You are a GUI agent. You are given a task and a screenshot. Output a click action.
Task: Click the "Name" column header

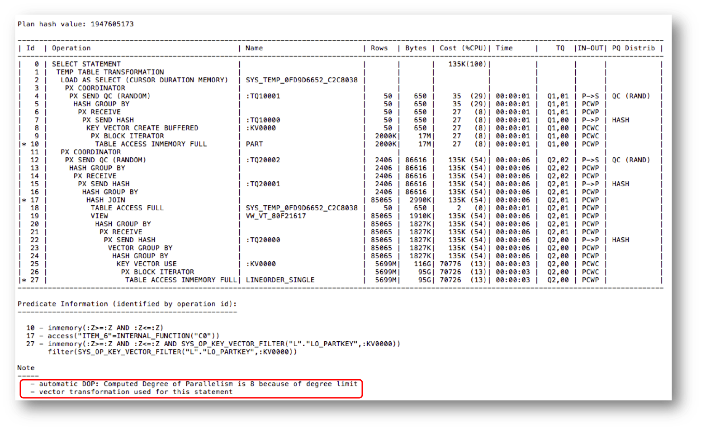click(254, 48)
